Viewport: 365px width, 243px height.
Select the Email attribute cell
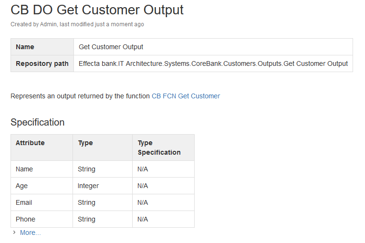pyautogui.click(x=42, y=202)
